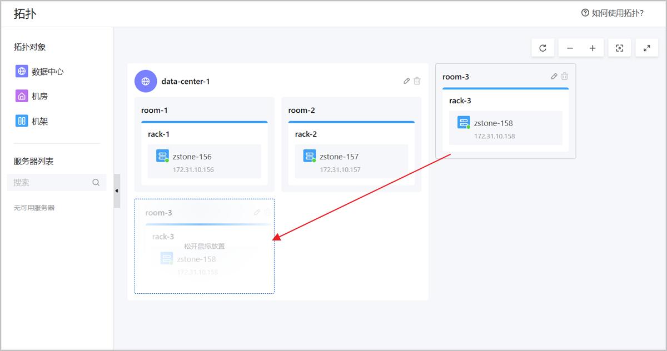Open the 如何使用拓扑 help link
The width and height of the screenshot is (667, 351).
tap(618, 13)
